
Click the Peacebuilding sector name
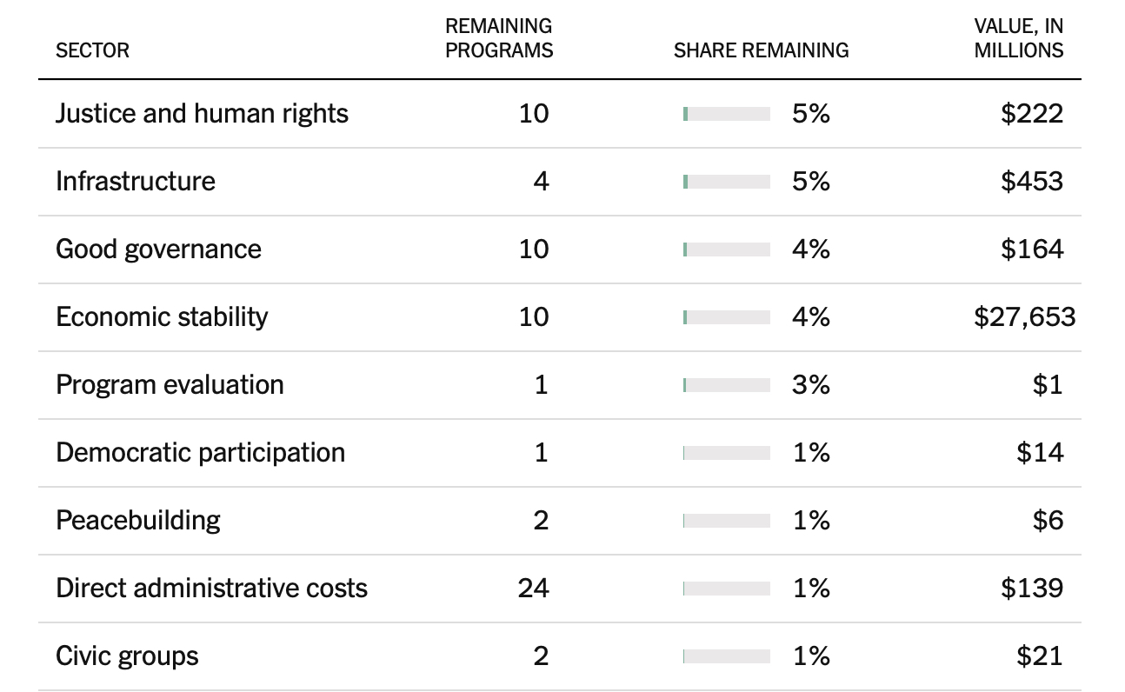point(137,520)
